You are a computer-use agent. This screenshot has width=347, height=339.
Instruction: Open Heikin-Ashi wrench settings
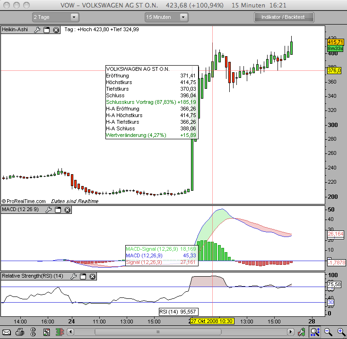coord(37,30)
